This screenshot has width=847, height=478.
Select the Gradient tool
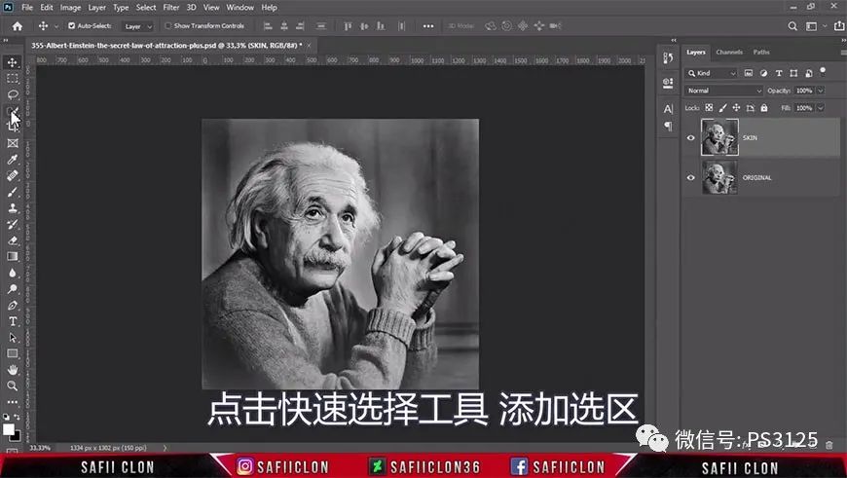(12, 257)
